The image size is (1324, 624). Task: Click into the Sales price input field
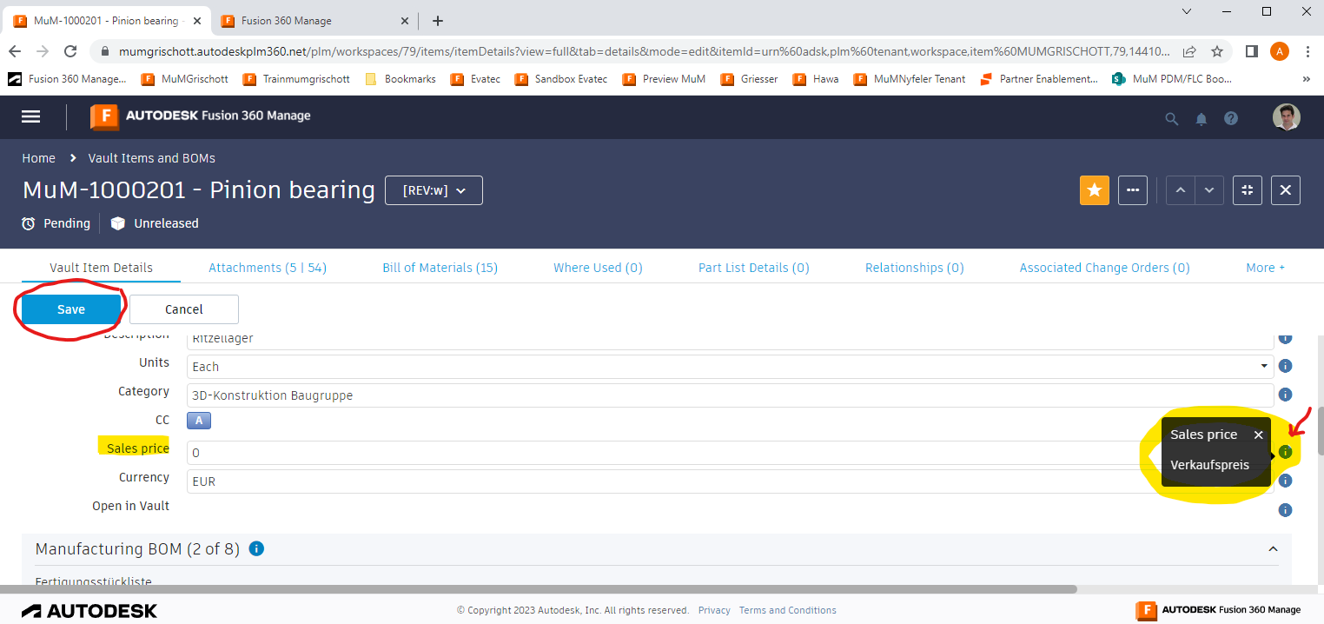click(x=730, y=453)
